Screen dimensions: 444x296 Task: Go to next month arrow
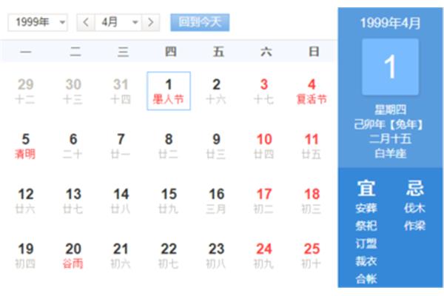click(151, 22)
